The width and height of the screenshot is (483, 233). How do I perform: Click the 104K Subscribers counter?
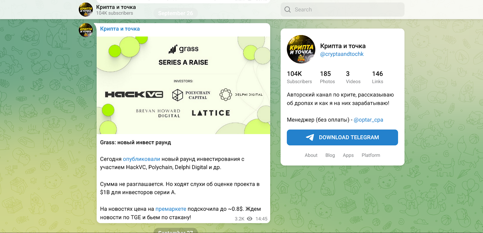coord(299,77)
